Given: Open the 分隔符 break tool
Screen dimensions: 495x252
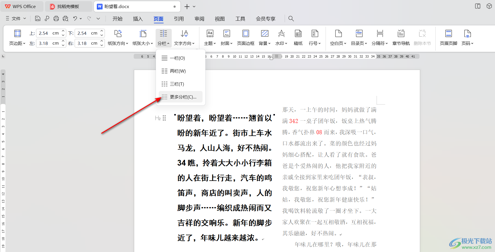Looking at the screenshot, I should pos(380,38).
